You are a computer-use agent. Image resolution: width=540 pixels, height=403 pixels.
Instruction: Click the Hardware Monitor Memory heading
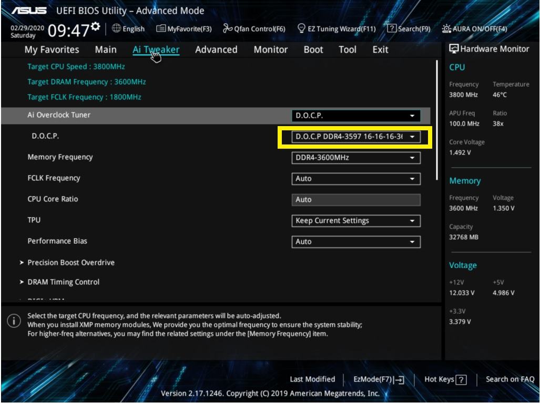465,181
